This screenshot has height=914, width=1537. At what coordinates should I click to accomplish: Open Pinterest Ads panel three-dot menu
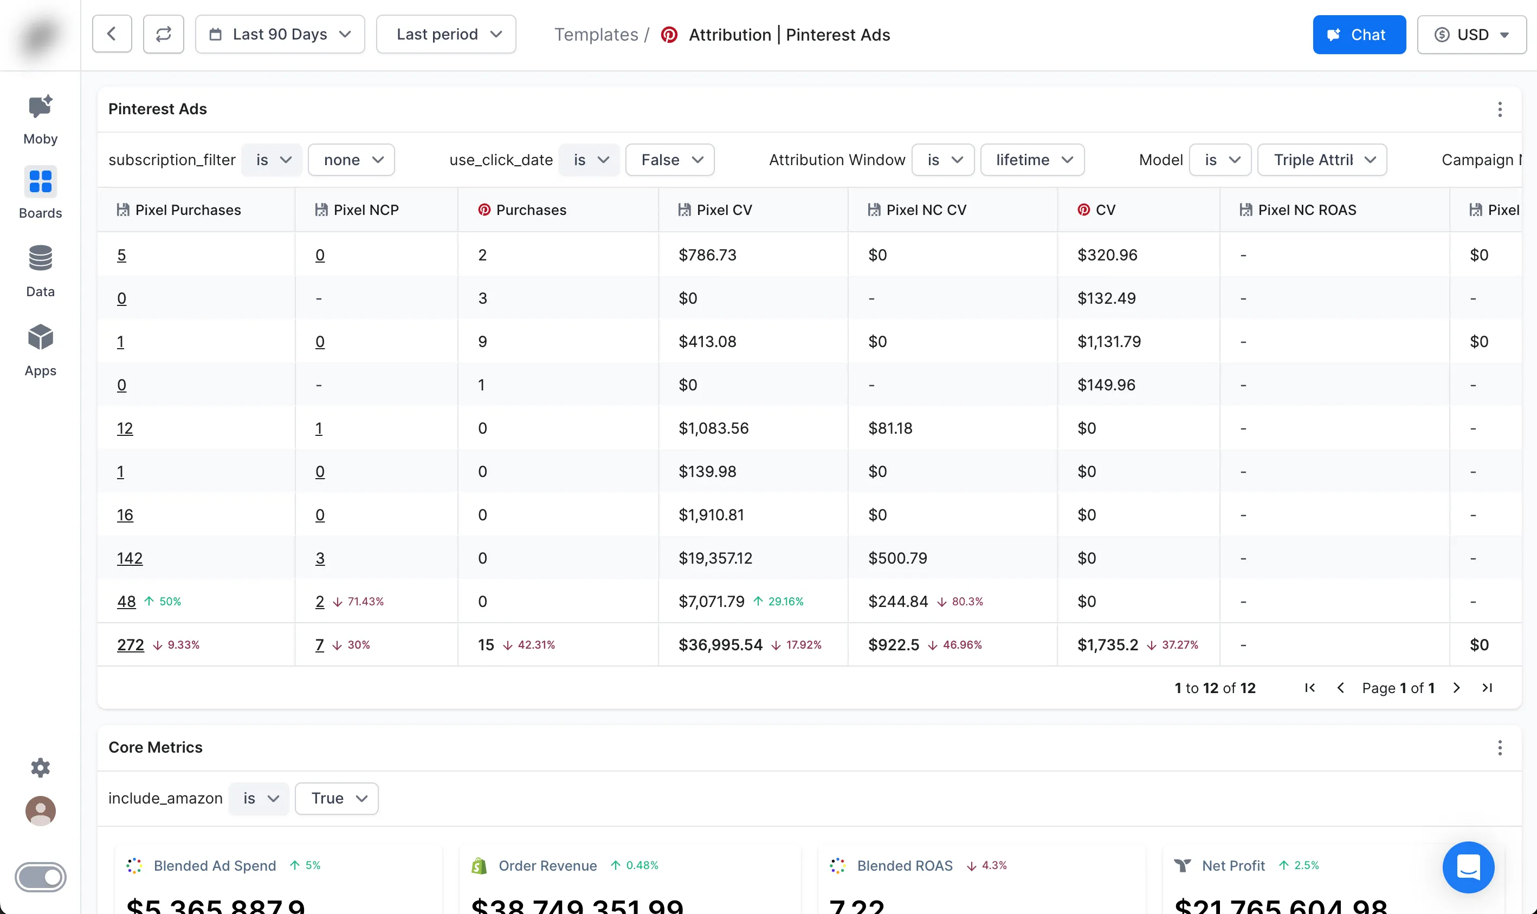pos(1500,109)
